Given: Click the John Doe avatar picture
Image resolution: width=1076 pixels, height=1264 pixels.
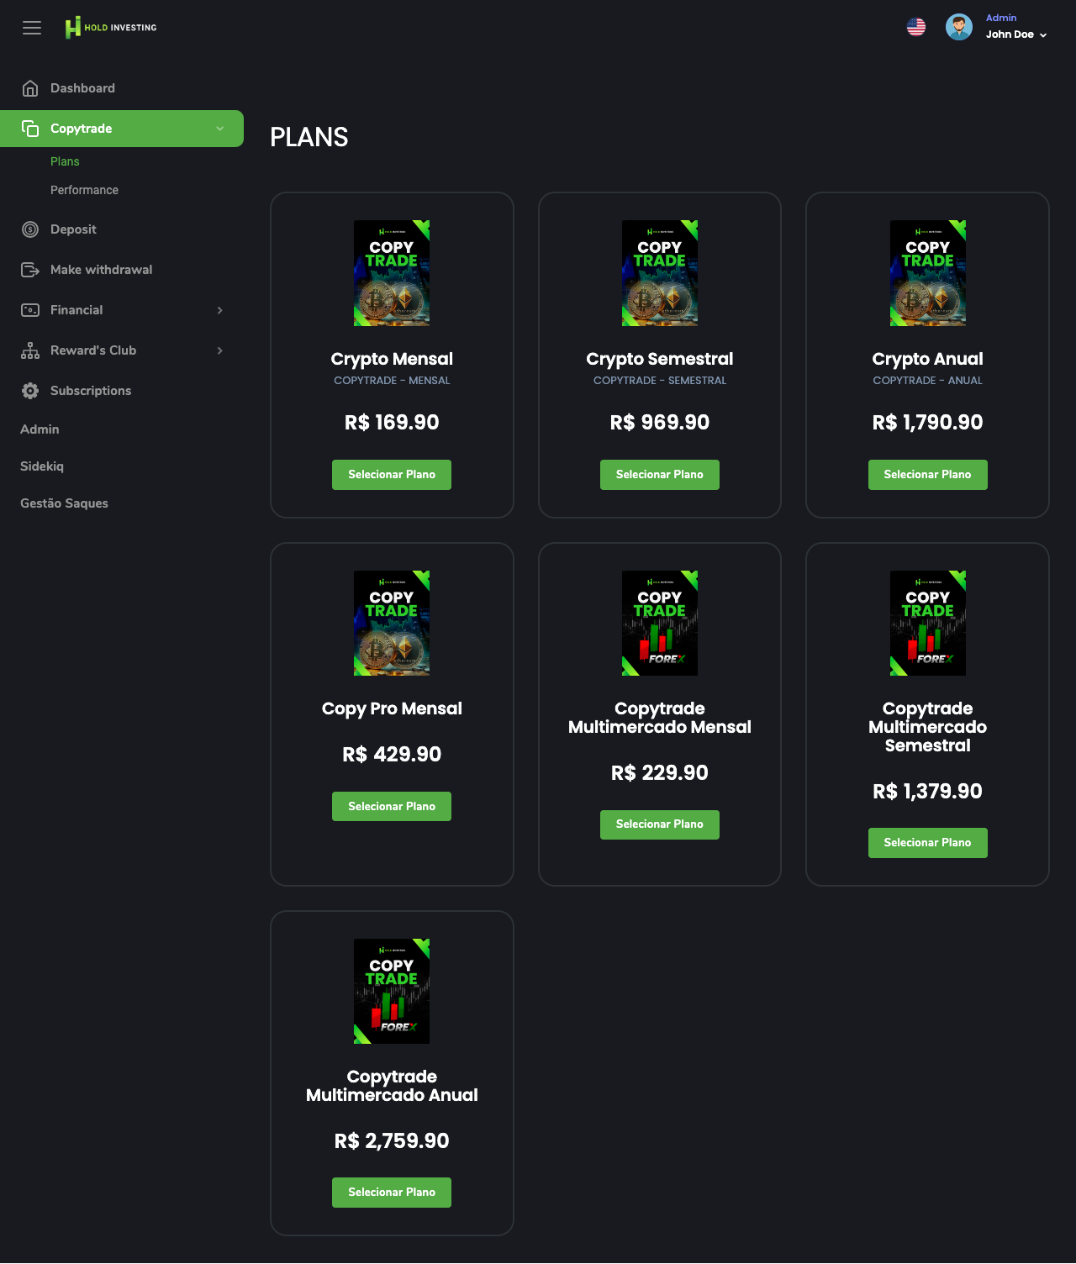Looking at the screenshot, I should tap(958, 27).
